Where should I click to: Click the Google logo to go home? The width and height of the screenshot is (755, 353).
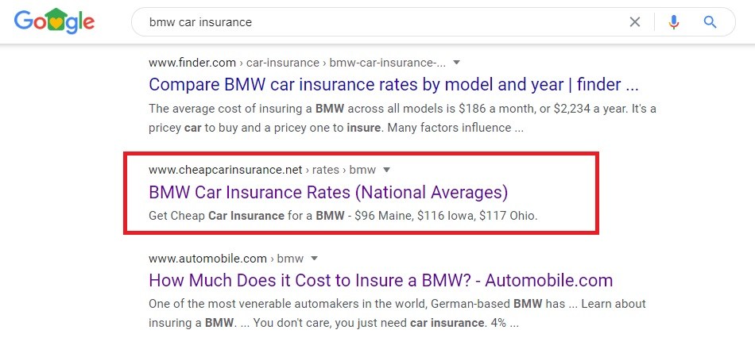pyautogui.click(x=54, y=21)
